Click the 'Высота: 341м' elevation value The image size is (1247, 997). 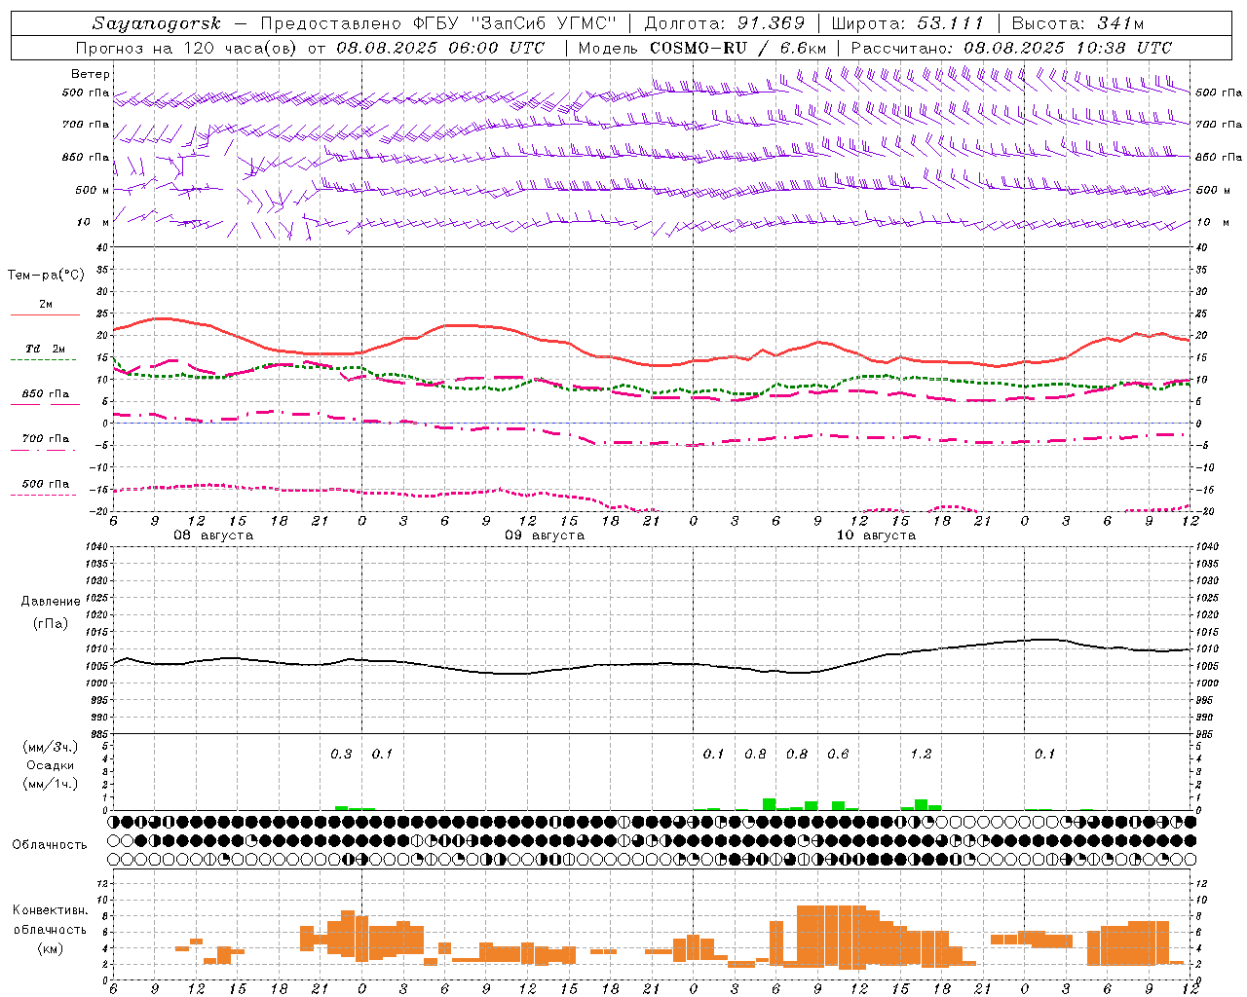tap(1077, 23)
